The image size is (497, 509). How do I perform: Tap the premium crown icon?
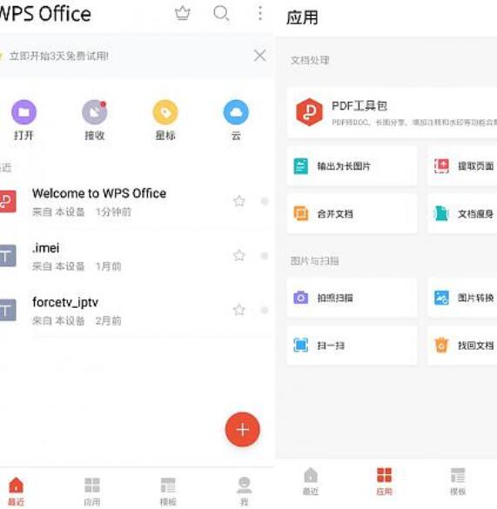click(183, 14)
